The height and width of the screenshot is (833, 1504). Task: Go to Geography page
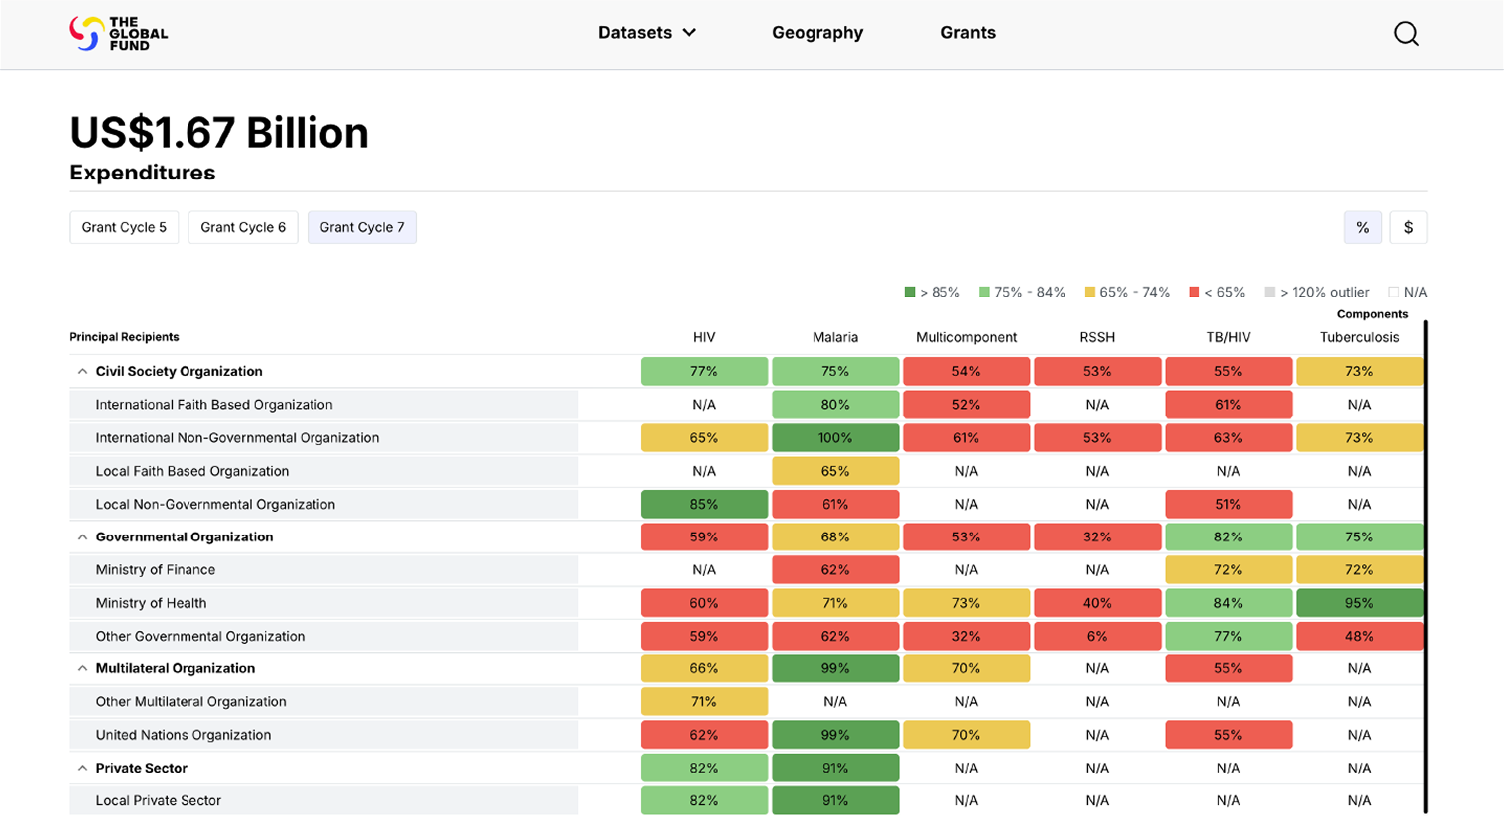click(x=817, y=33)
